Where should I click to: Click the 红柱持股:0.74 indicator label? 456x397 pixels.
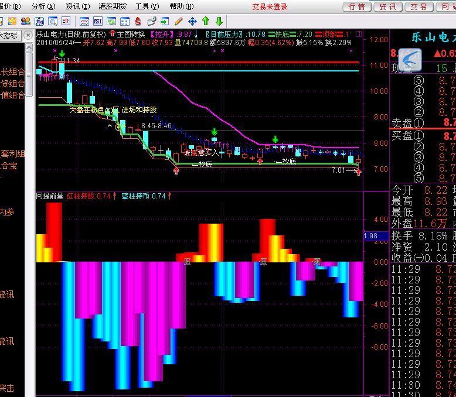(89, 196)
